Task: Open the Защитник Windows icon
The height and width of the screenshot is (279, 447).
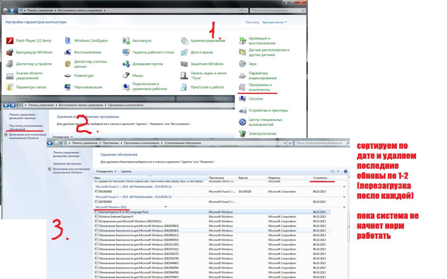Action: pos(184,64)
